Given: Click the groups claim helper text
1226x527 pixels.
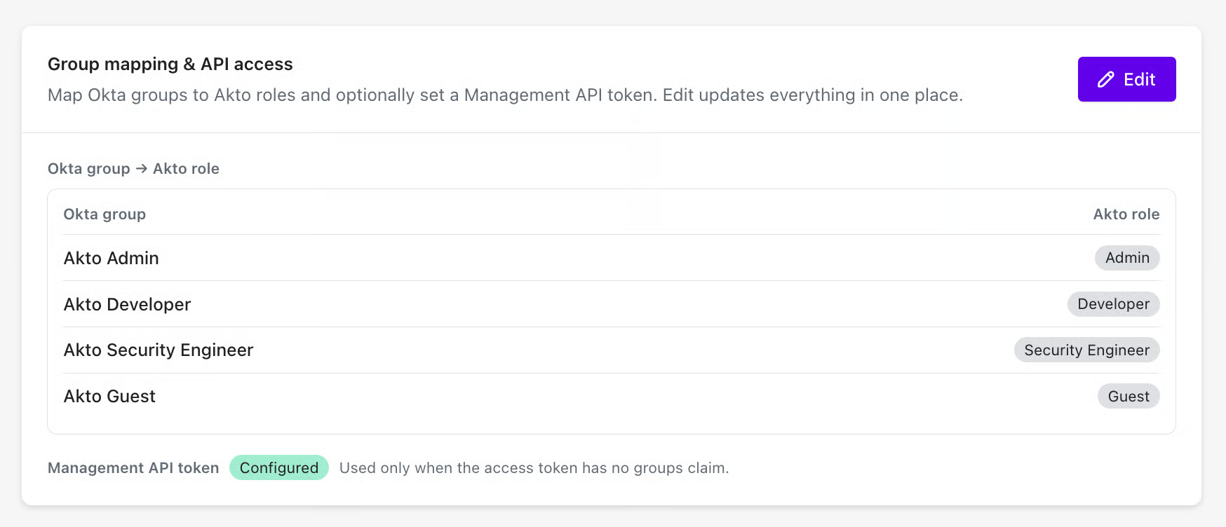Looking at the screenshot, I should [534, 467].
